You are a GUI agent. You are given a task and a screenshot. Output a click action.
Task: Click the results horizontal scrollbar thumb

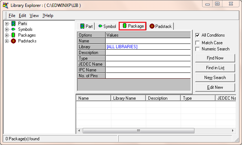(x=139, y=130)
